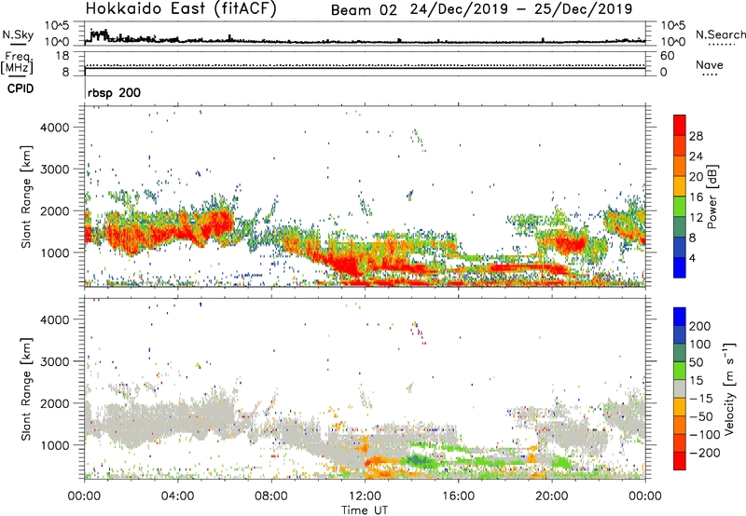Viewport: 746px width, 516px height.
Task: Click the CPID row label
Action: click(x=21, y=88)
